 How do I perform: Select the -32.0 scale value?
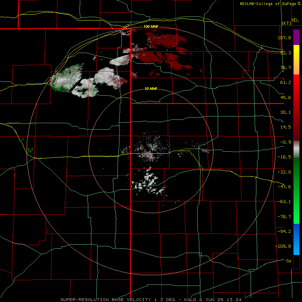point(284,172)
